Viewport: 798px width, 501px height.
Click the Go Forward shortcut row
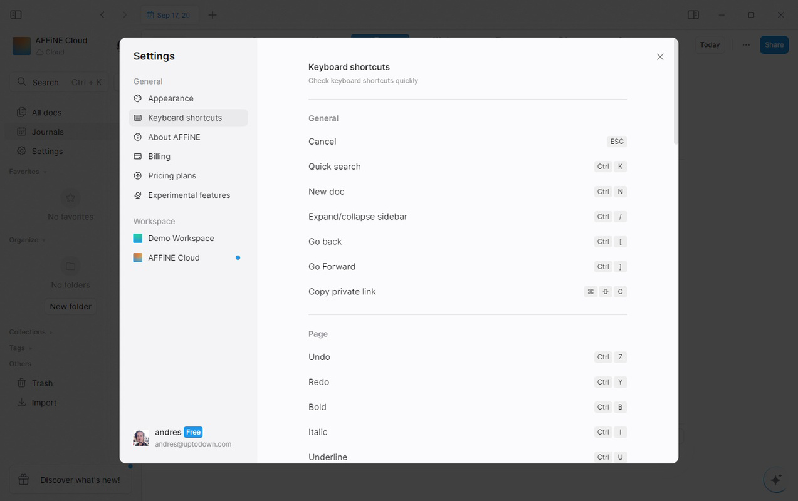[468, 267]
